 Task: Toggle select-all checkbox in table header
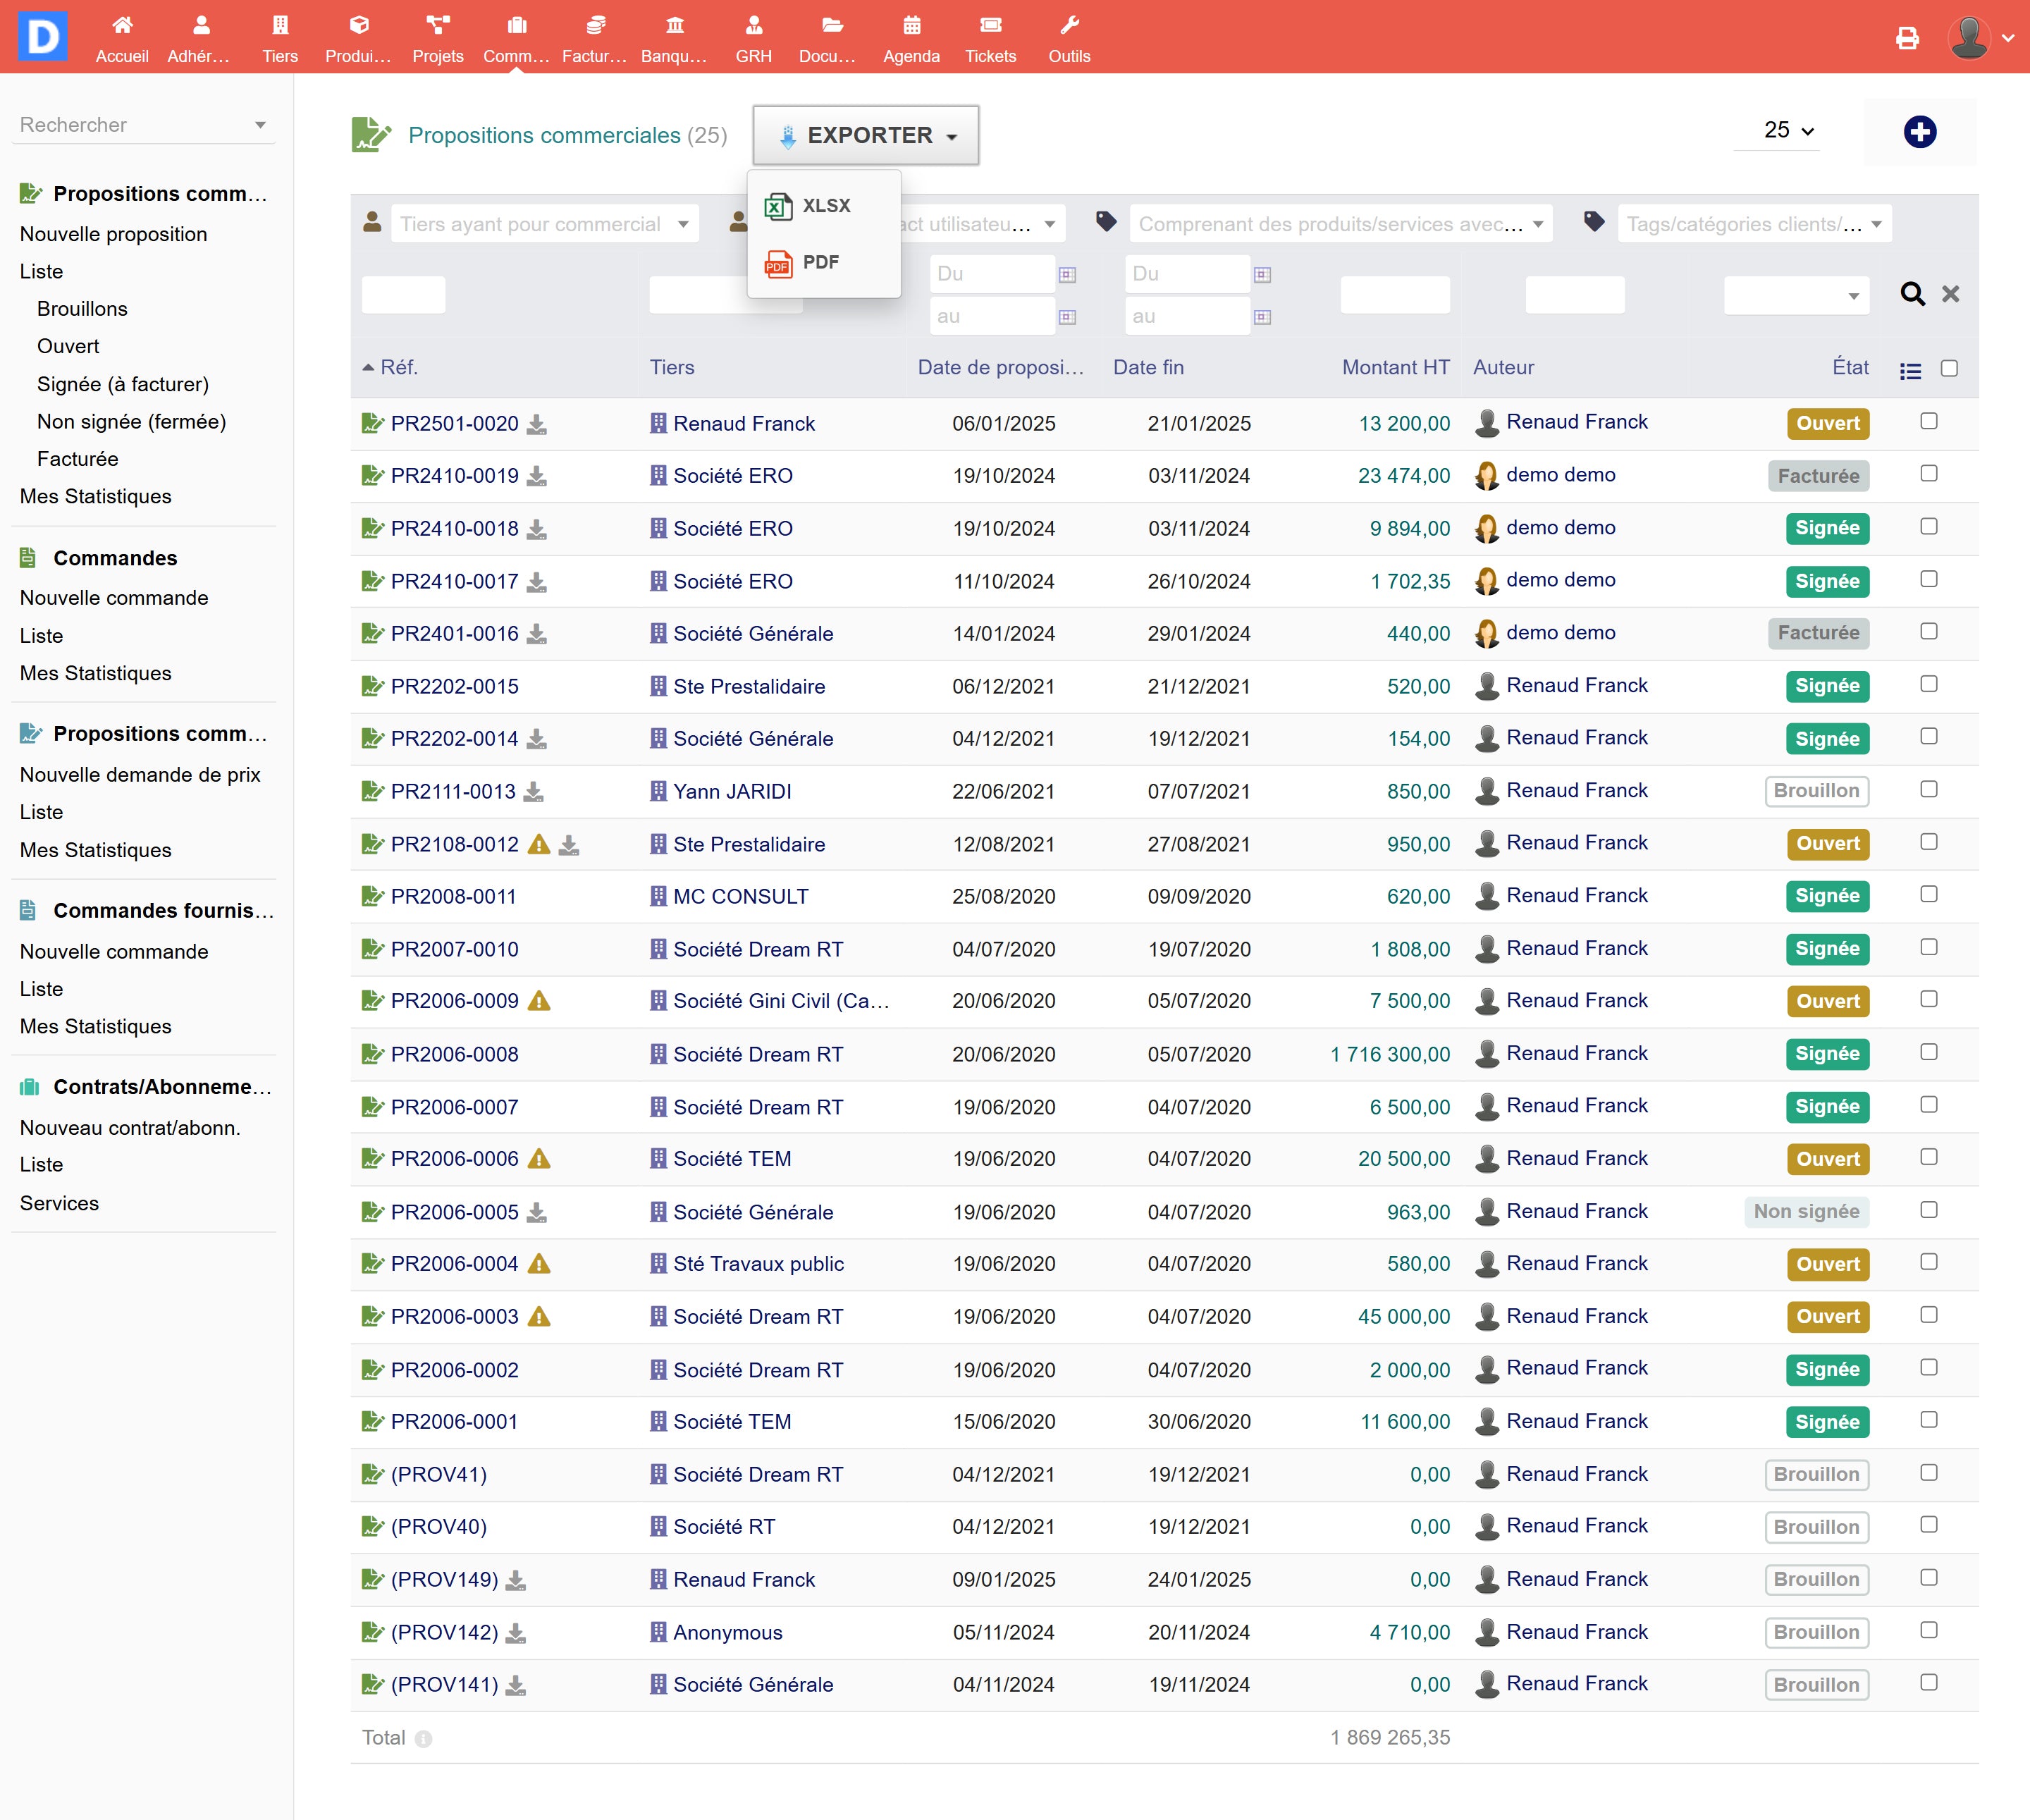1948,368
